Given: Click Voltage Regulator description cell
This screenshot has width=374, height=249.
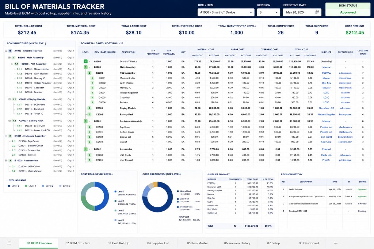Looking at the screenshot, I should (129, 92).
